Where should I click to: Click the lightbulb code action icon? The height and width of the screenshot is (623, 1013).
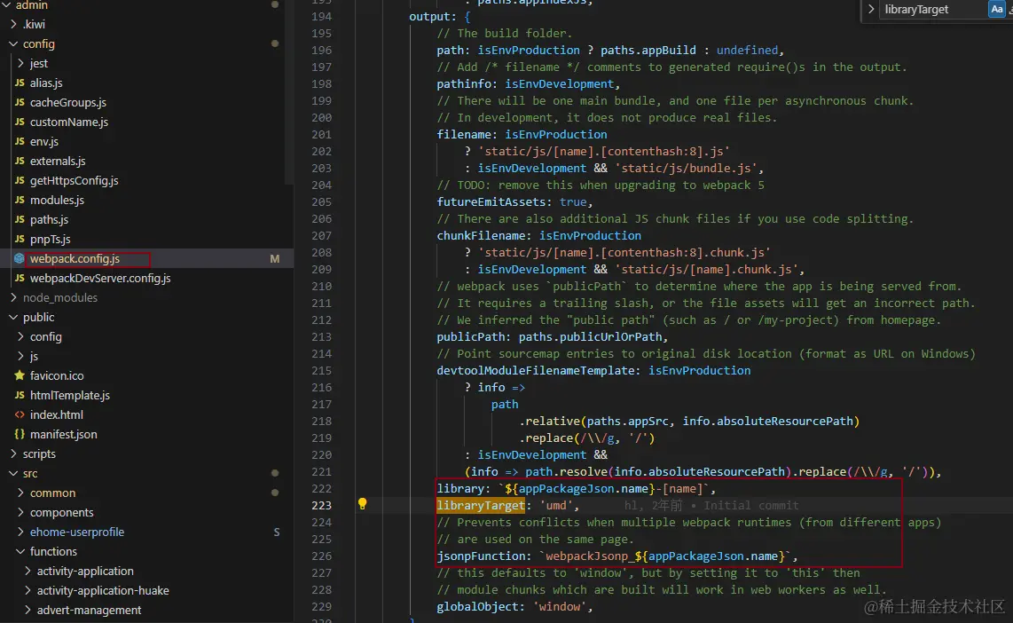pyautogui.click(x=362, y=504)
